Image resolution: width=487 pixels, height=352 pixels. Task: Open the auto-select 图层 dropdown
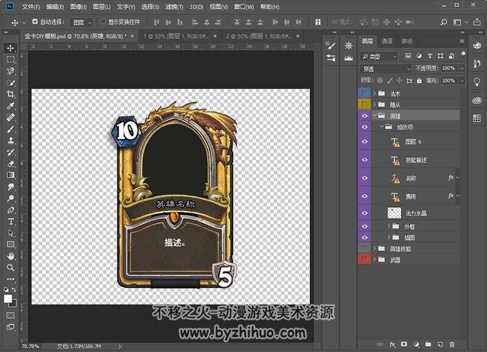click(82, 22)
